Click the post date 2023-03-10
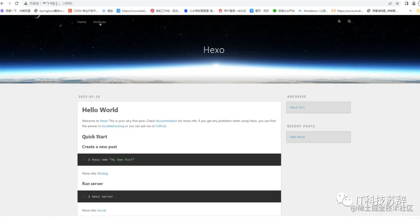This screenshot has height=219, width=420. 89,97
